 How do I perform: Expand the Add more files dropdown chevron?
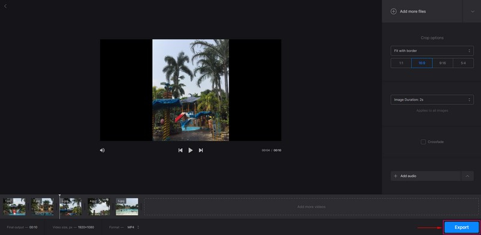472,11
